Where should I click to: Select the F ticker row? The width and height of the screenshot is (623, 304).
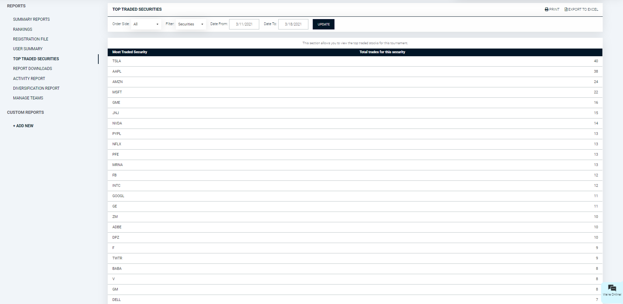[x=355, y=248]
